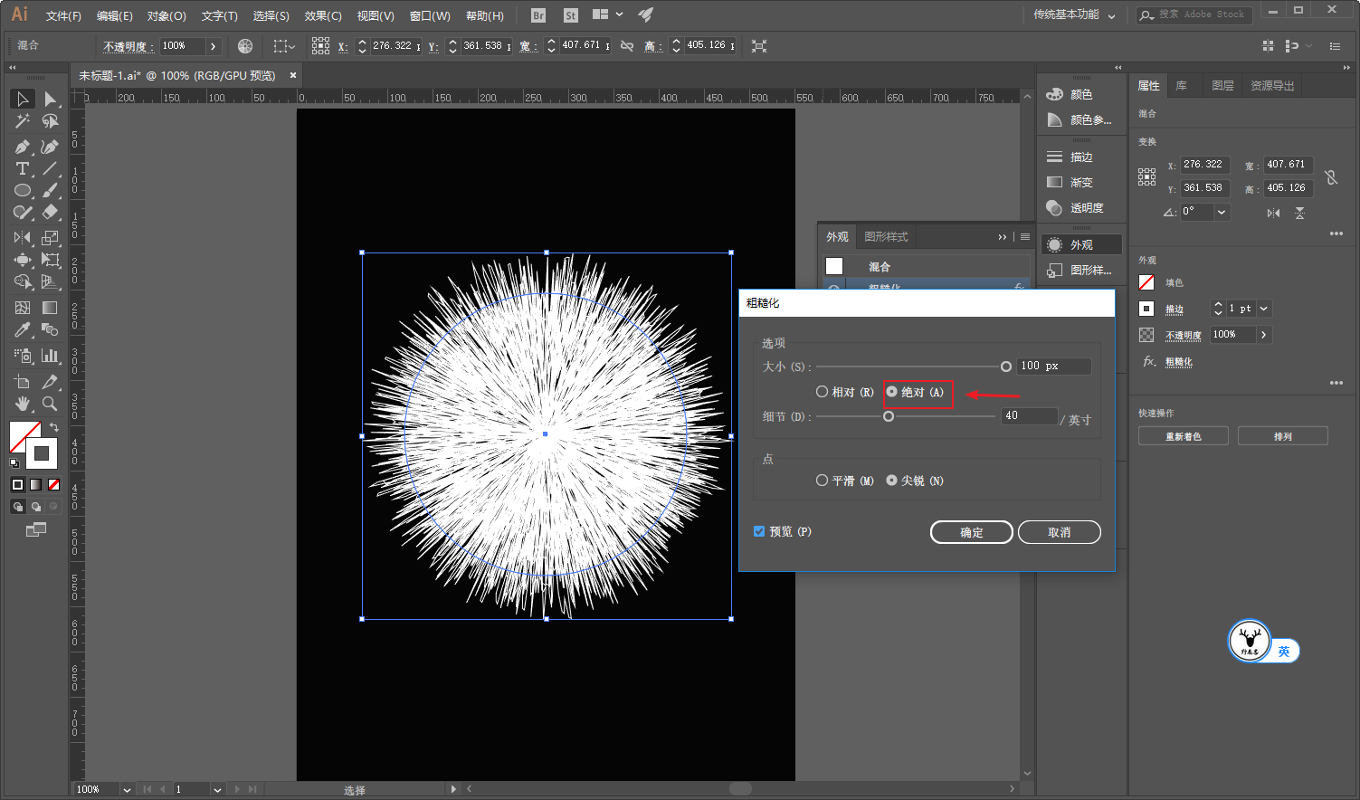Viewport: 1360px width, 800px height.
Task: Choose the Smooth (平滑) points option
Action: click(822, 481)
